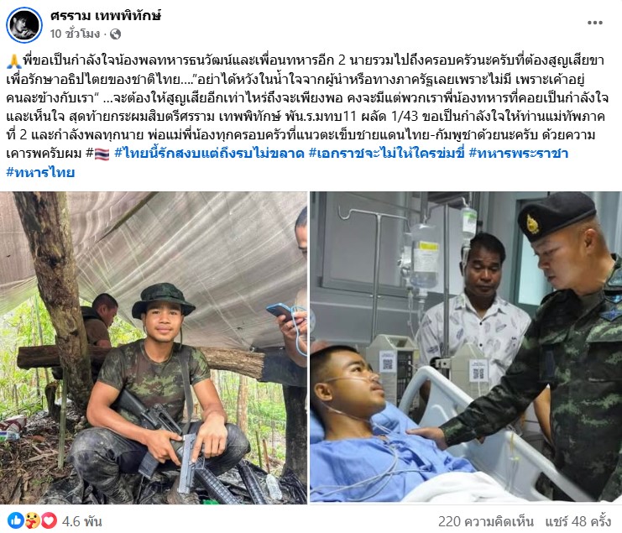Open the 220 ความคิดเห็น comments
Viewport: 622px width, 533px height.
(x=485, y=521)
